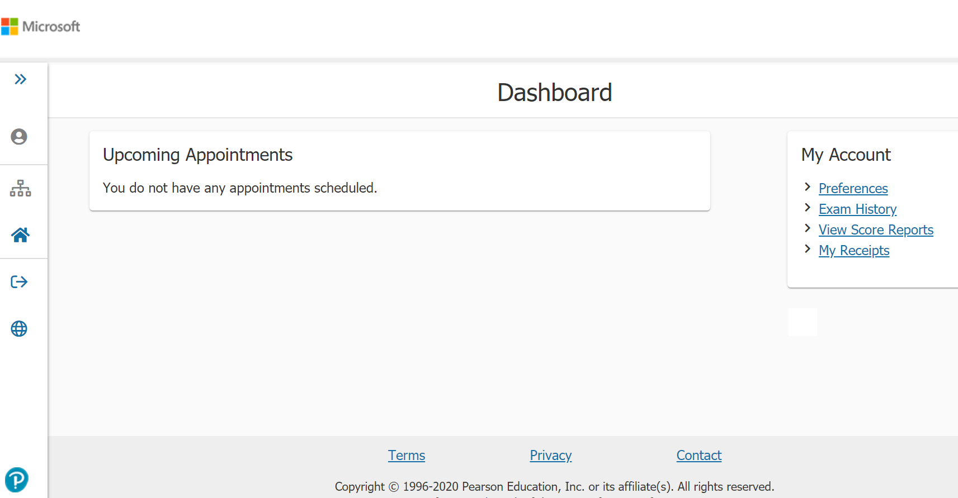Open the Terms footer link
Image resolution: width=958 pixels, height=498 pixels.
click(407, 456)
